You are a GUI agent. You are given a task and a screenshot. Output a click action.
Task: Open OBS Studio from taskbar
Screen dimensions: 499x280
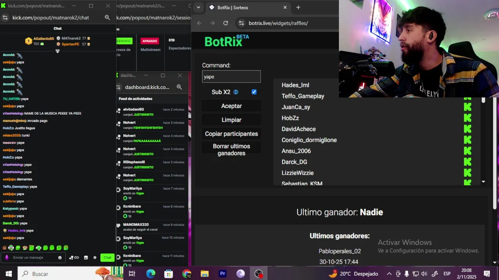(258, 274)
